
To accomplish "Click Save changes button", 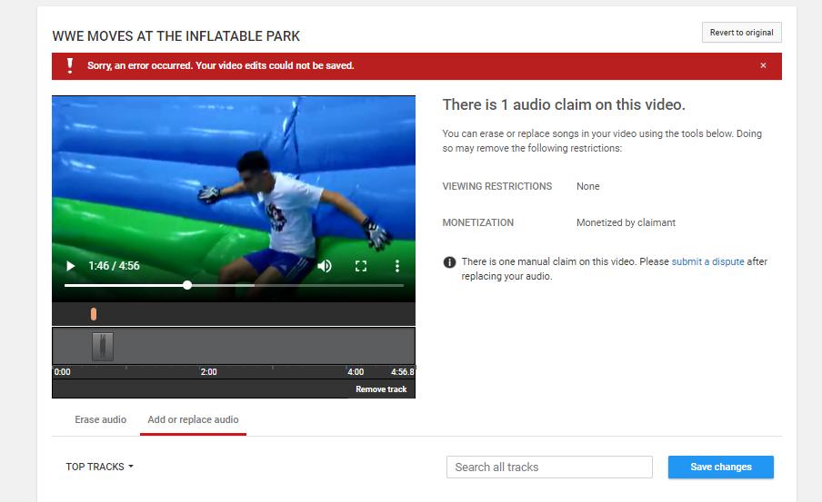I will (721, 467).
